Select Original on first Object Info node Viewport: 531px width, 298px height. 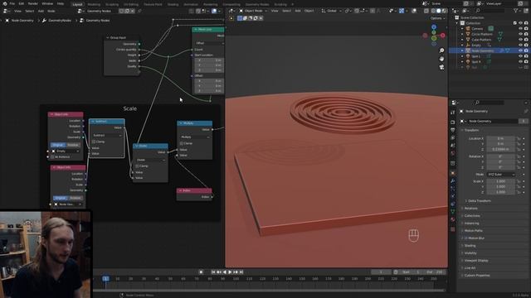click(57, 145)
